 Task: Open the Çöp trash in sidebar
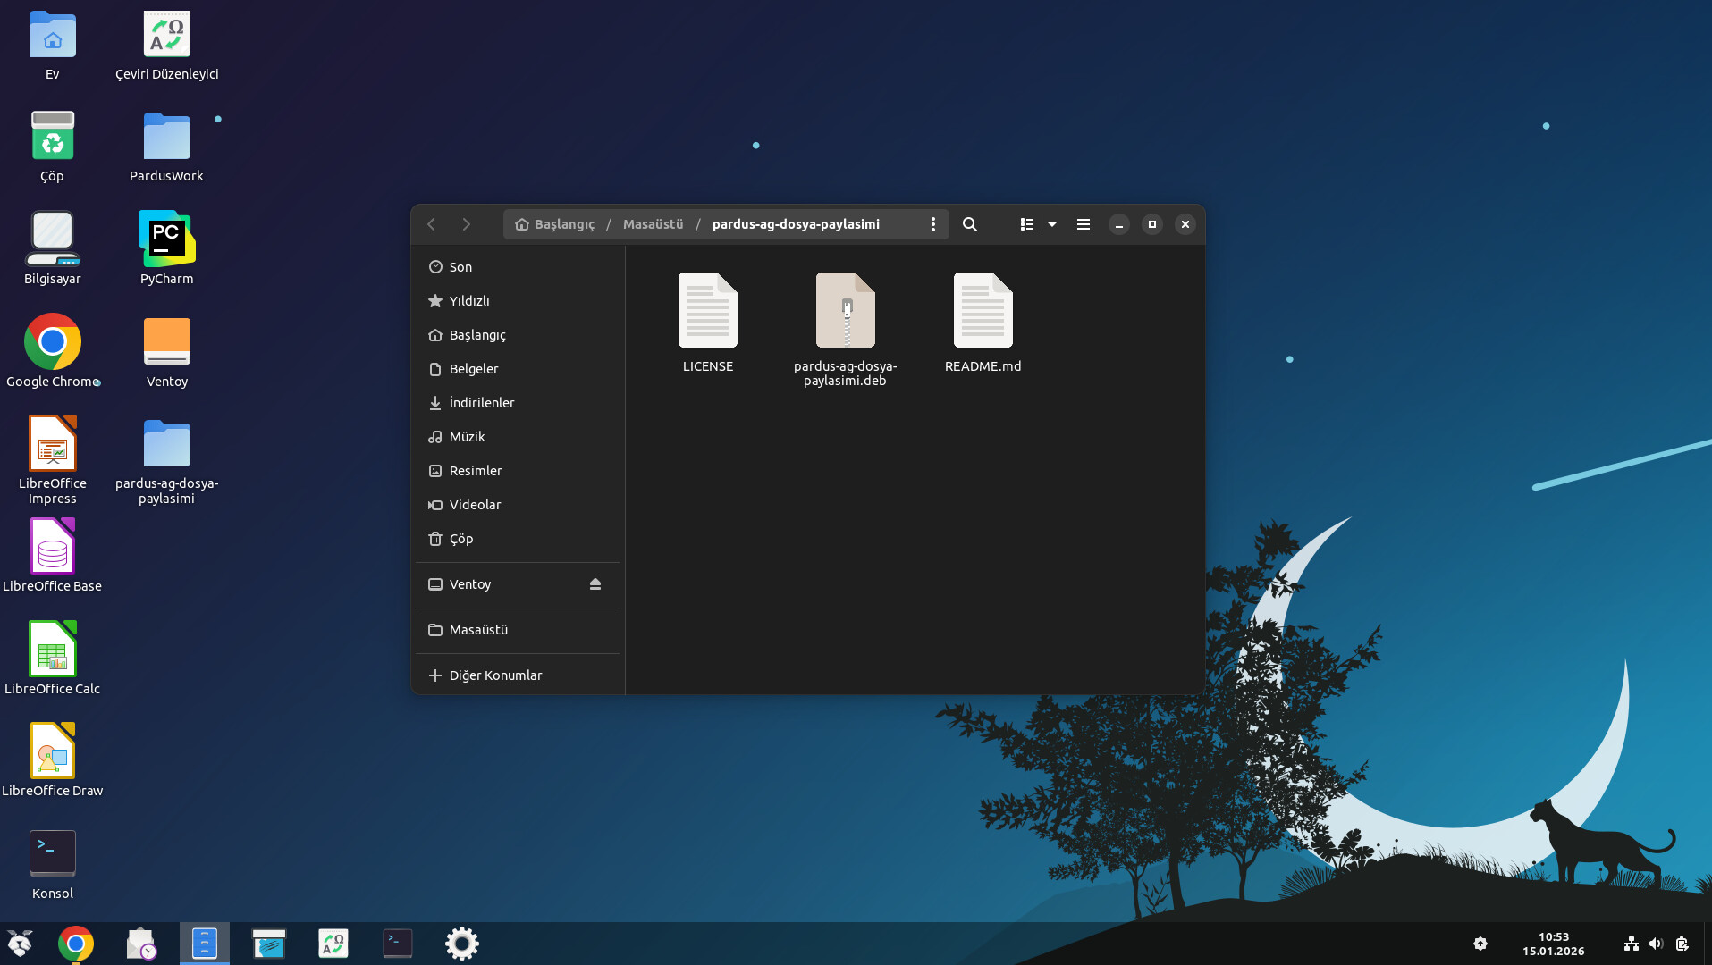(460, 539)
